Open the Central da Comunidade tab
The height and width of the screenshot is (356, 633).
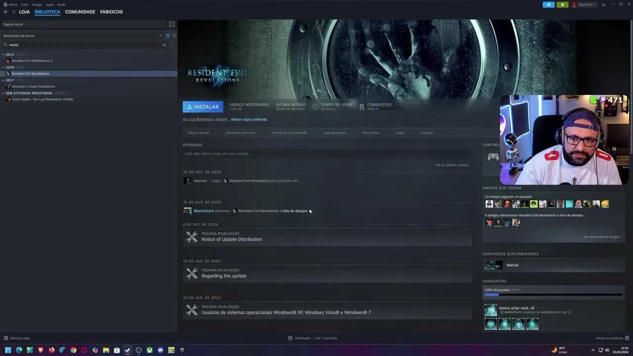(289, 133)
